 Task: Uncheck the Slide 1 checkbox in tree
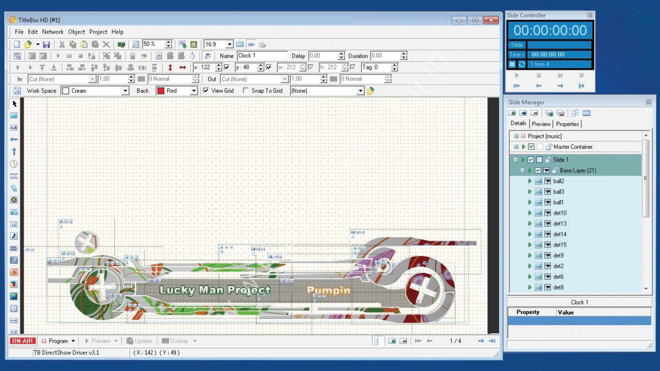click(531, 160)
